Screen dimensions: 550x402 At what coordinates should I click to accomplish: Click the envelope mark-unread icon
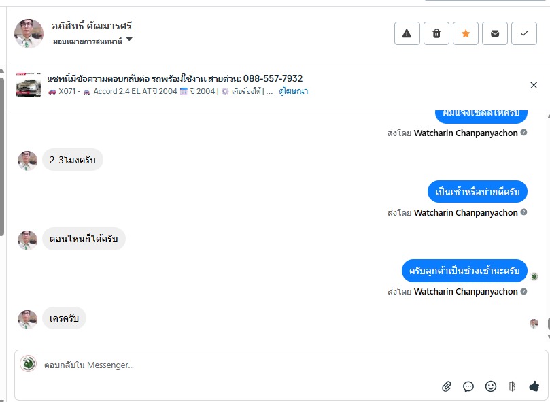point(495,33)
